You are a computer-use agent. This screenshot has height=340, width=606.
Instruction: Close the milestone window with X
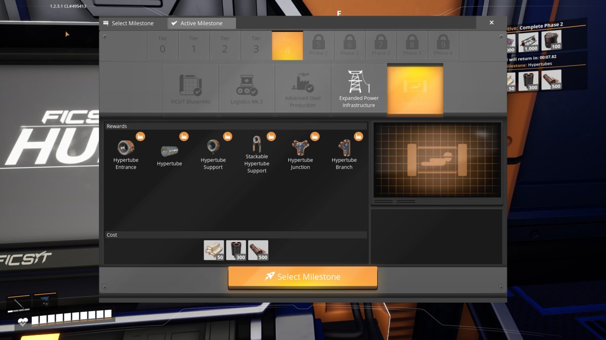[492, 23]
